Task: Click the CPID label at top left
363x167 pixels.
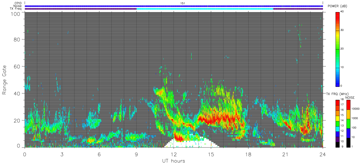Action: (x=18, y=3)
